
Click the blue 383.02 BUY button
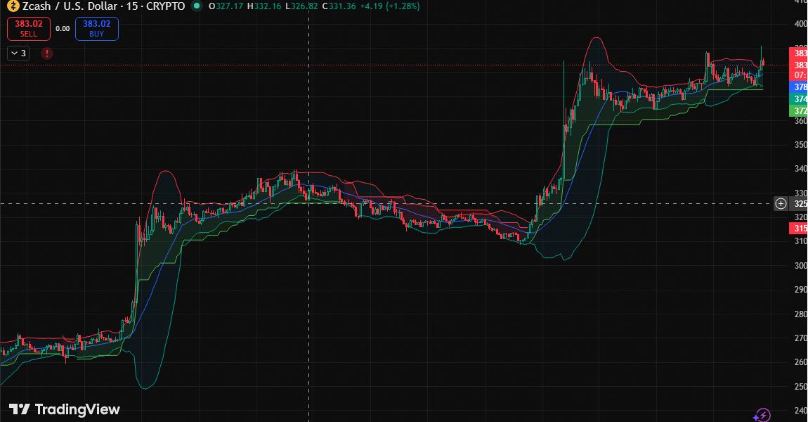97,29
